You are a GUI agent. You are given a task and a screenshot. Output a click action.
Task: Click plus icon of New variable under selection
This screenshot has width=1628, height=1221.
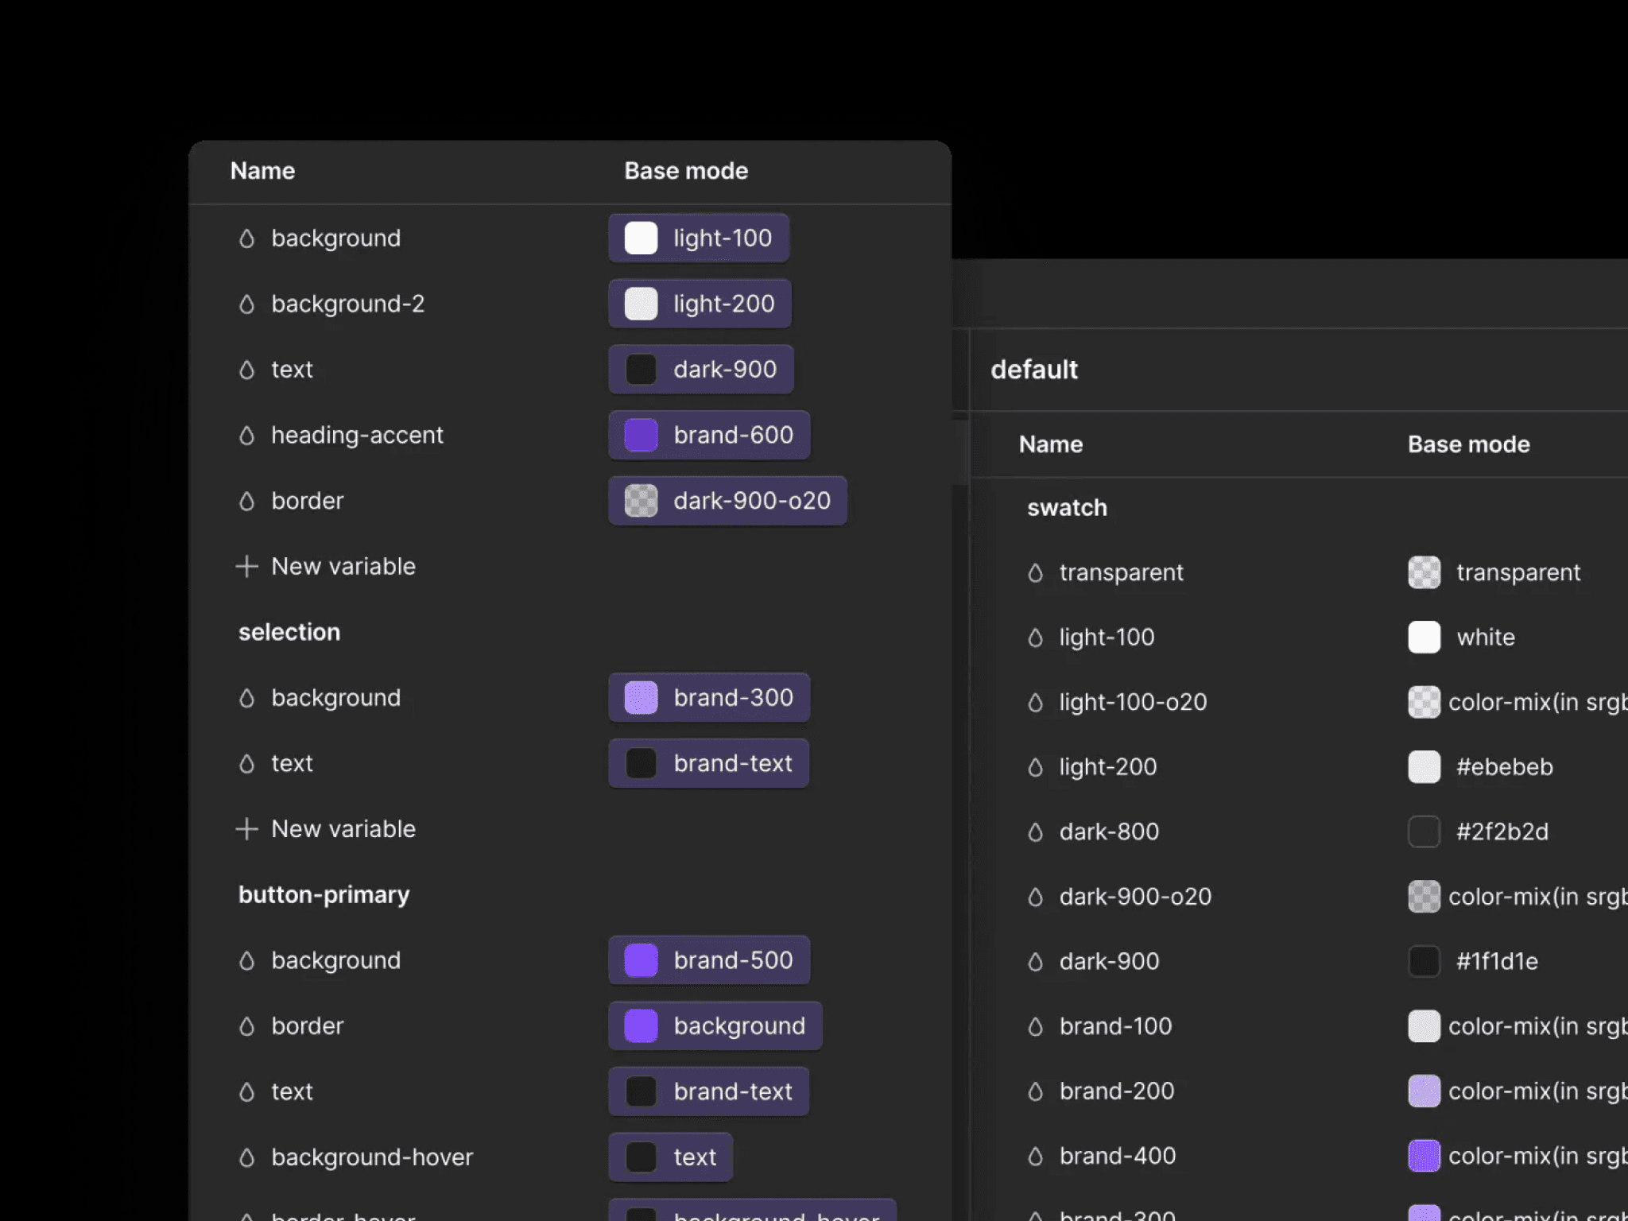tap(246, 829)
